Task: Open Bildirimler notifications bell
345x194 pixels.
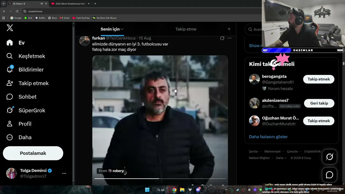Action: tap(25, 70)
